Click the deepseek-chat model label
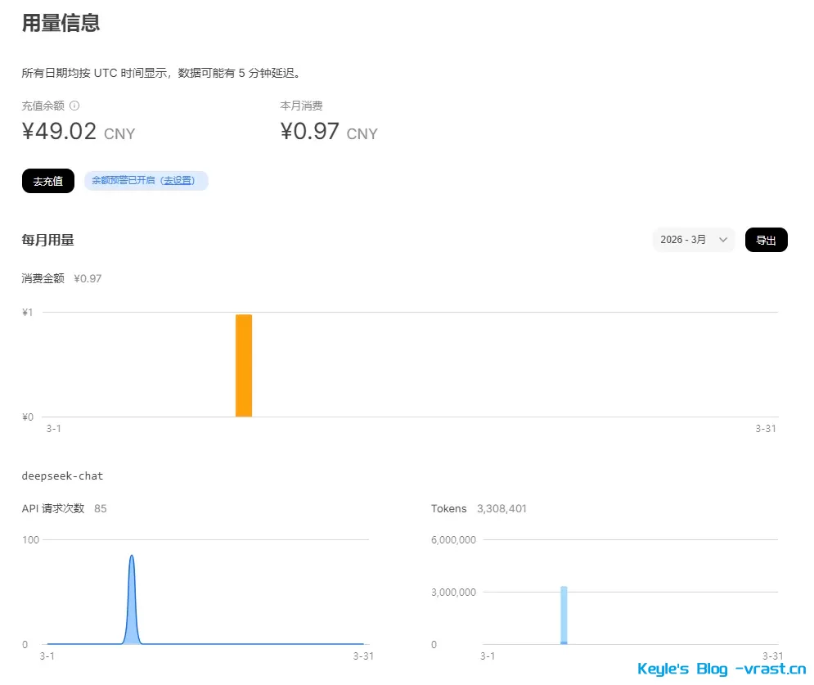Image resolution: width=814 pixels, height=685 pixels. click(x=61, y=475)
